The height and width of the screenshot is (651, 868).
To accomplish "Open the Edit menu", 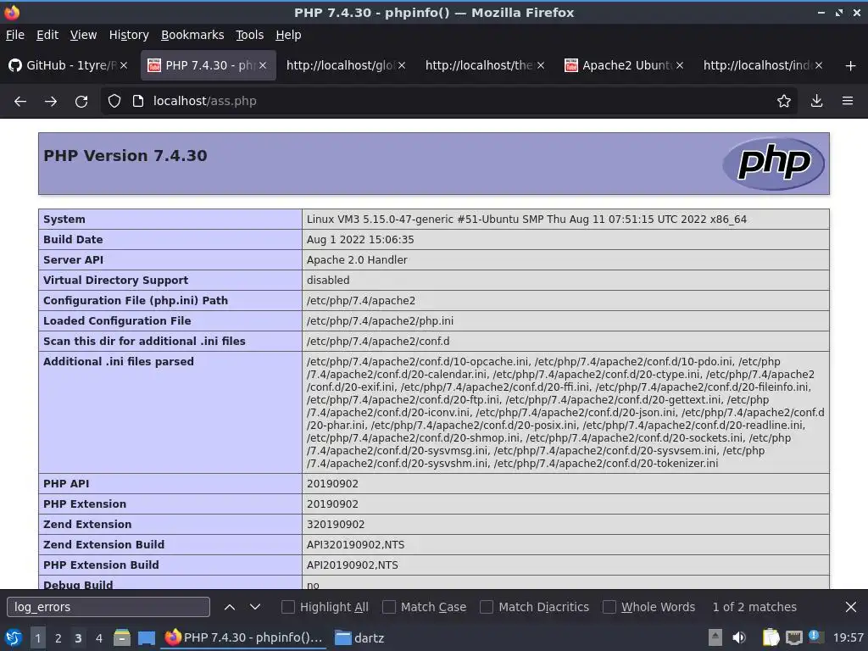I will [x=47, y=35].
